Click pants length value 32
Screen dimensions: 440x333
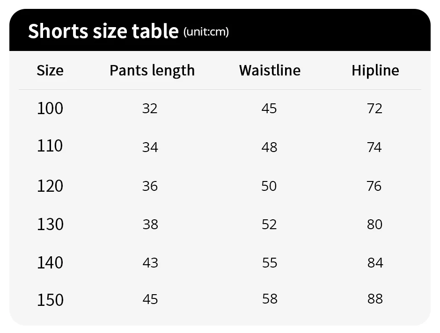point(150,109)
